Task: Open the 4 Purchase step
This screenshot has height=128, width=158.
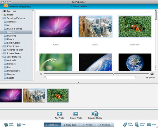Action: 105,125
